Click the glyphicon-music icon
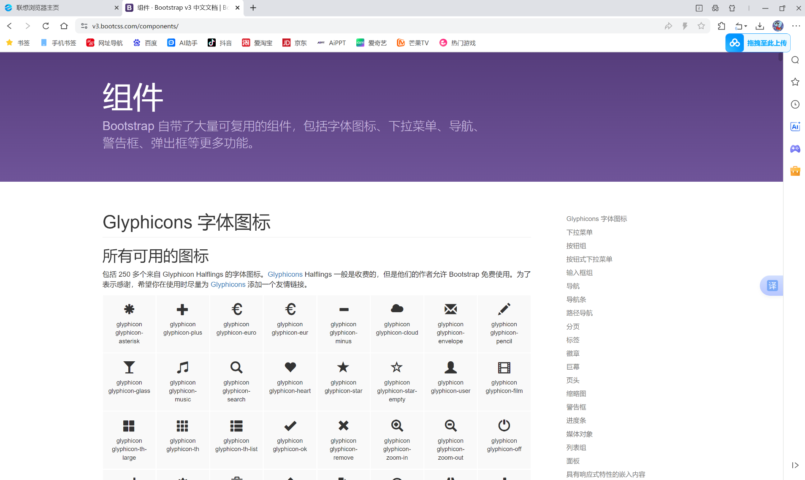Image resolution: width=805 pixels, height=480 pixels. (182, 367)
